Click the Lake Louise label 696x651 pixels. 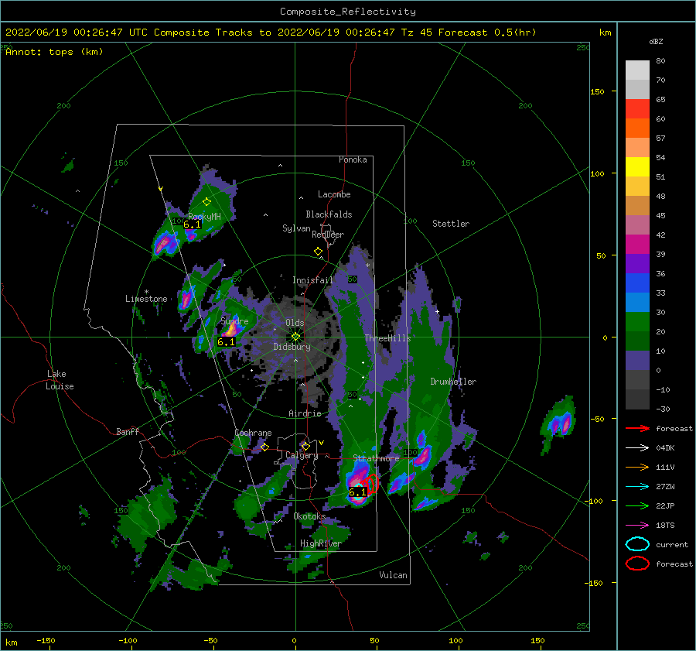[60, 380]
